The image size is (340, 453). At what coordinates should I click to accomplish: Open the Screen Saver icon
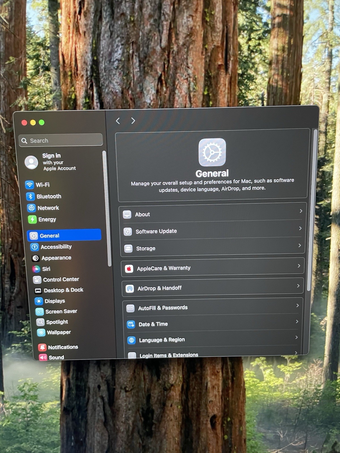point(40,312)
